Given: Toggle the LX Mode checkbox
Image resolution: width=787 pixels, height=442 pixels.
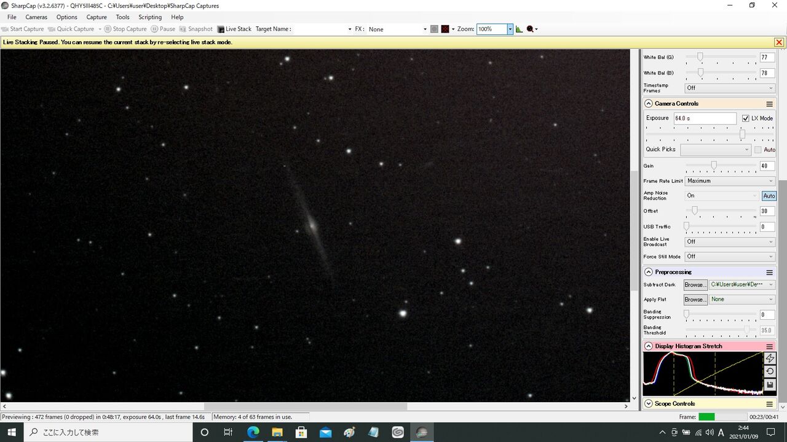Looking at the screenshot, I should [x=746, y=118].
